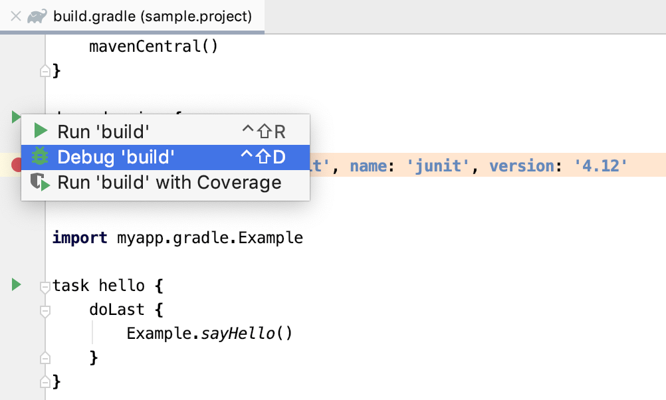Collapse the task hello block
This screenshot has height=400, width=666.
pos(44,286)
